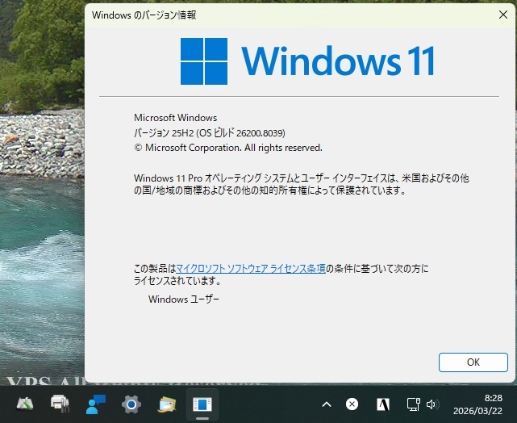Click the Windows のバージョン情報 title text
This screenshot has width=517, height=423.
(x=144, y=15)
